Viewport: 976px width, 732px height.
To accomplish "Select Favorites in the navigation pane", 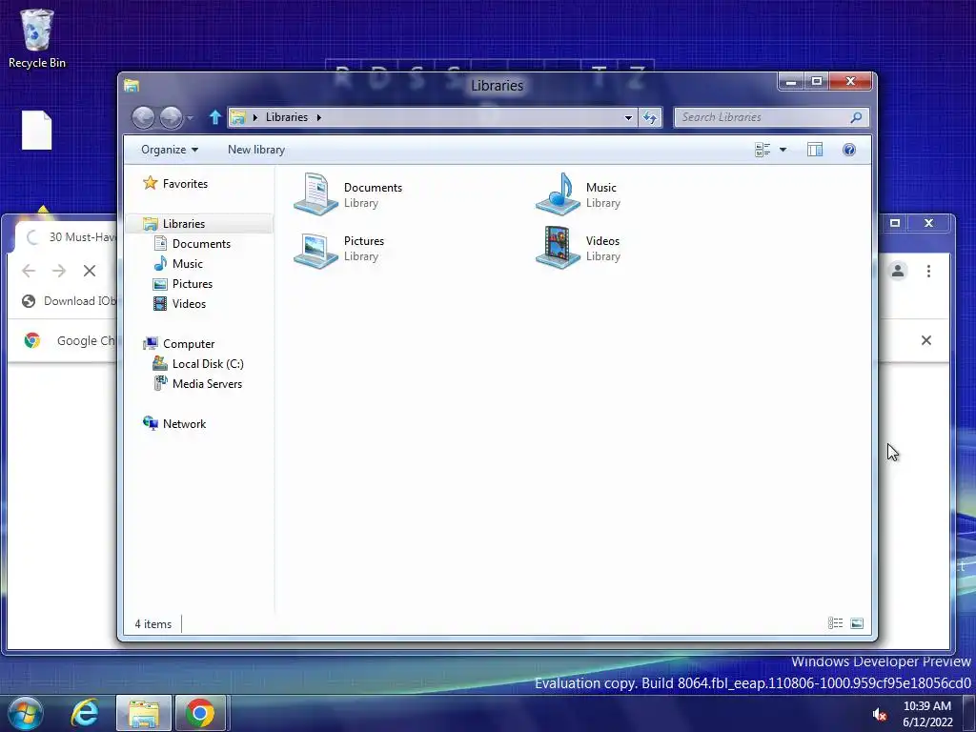I will click(185, 184).
